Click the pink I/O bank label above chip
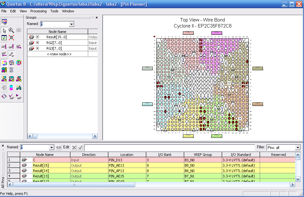 188,33
